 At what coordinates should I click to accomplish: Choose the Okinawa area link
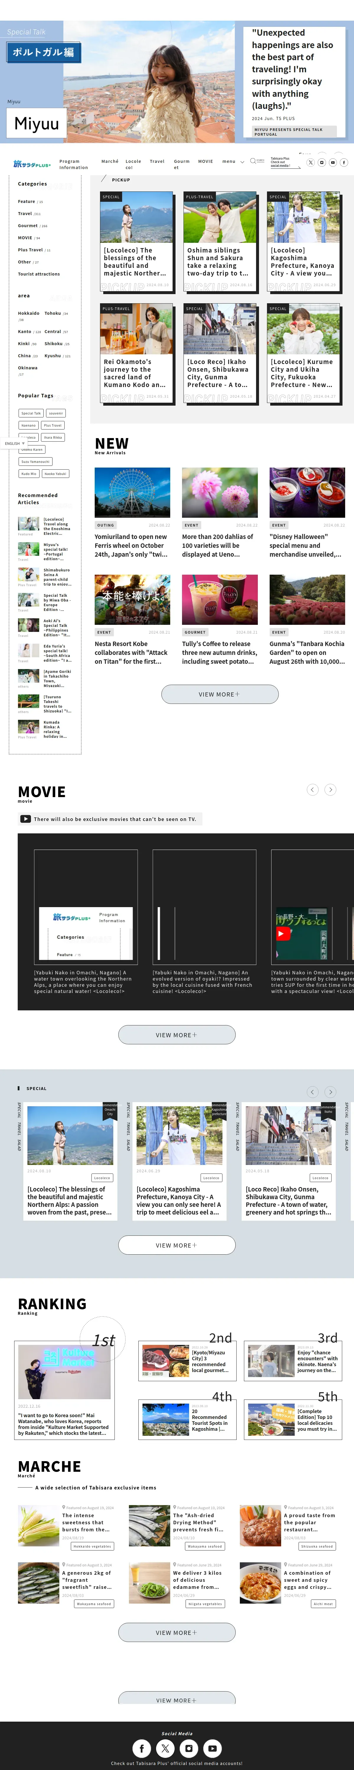tap(27, 368)
